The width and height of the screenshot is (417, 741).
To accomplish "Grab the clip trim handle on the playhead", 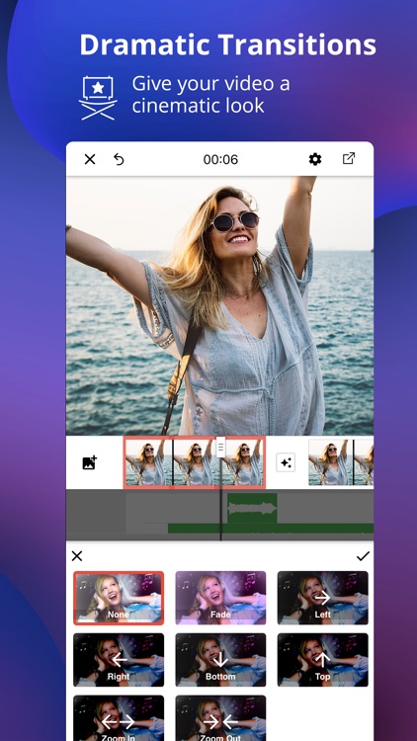I will tap(220, 447).
